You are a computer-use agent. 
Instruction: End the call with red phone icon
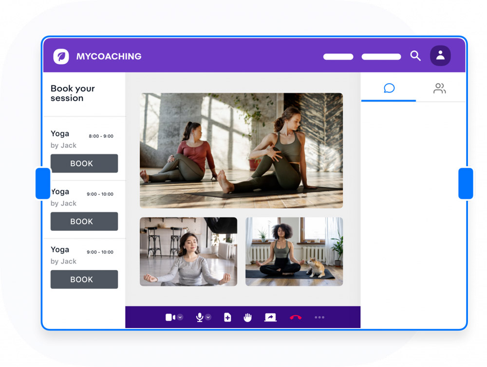pyautogui.click(x=296, y=317)
